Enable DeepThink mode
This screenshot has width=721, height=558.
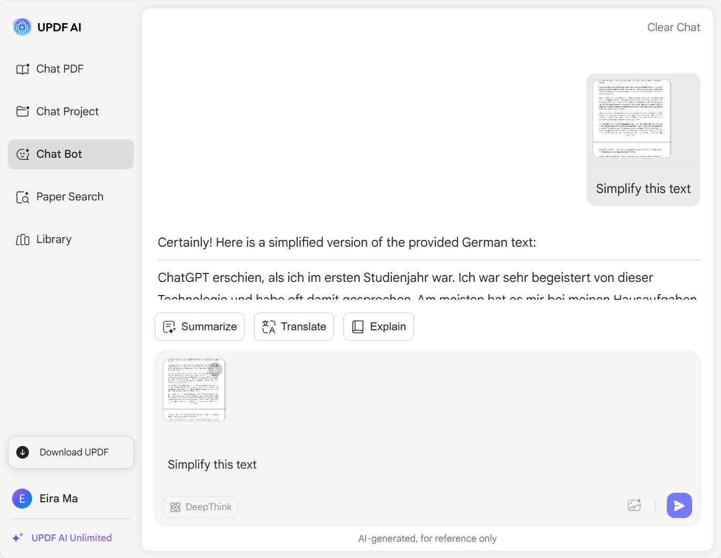[200, 506]
